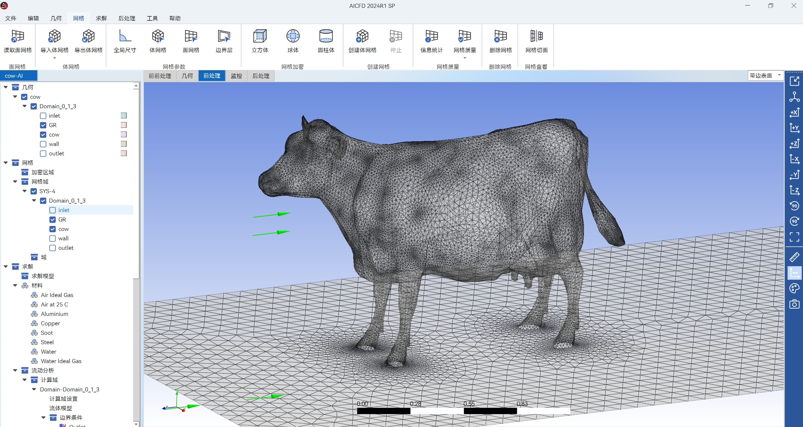
Task: Open the 求解 menu
Action: point(101,18)
